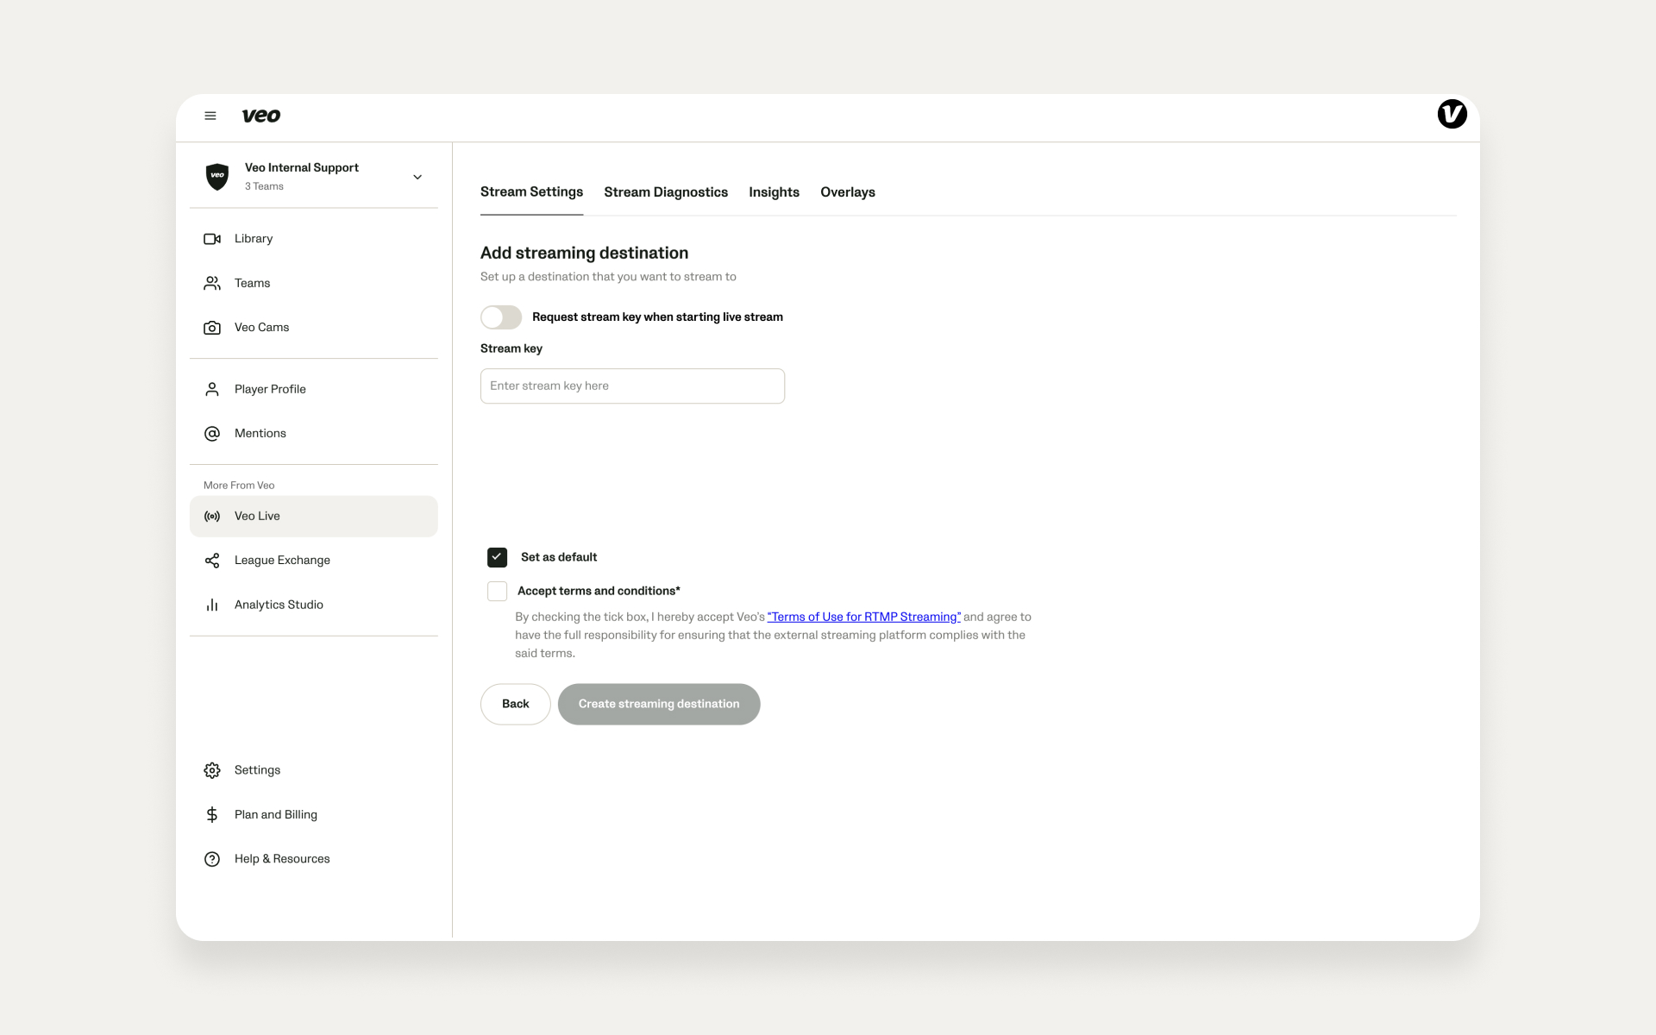The width and height of the screenshot is (1656, 1035).
Task: Open Terms of Use for RTMP Streaming link
Action: pyautogui.click(x=863, y=617)
